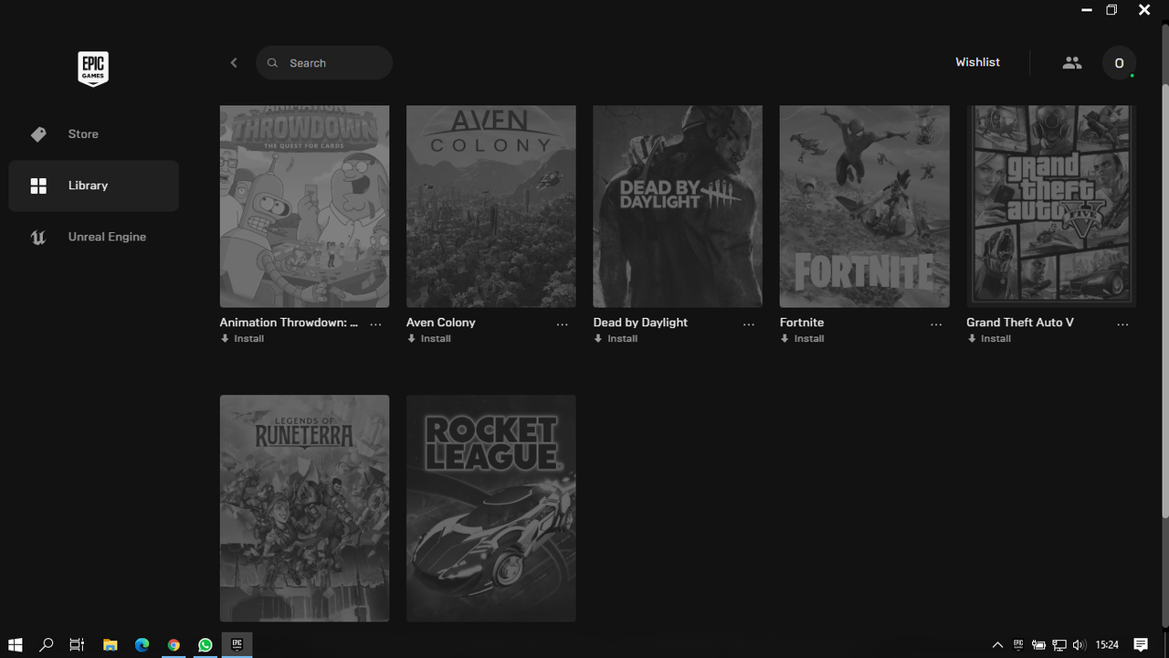
Task: Select the Fortnite cover art
Action: (865, 207)
